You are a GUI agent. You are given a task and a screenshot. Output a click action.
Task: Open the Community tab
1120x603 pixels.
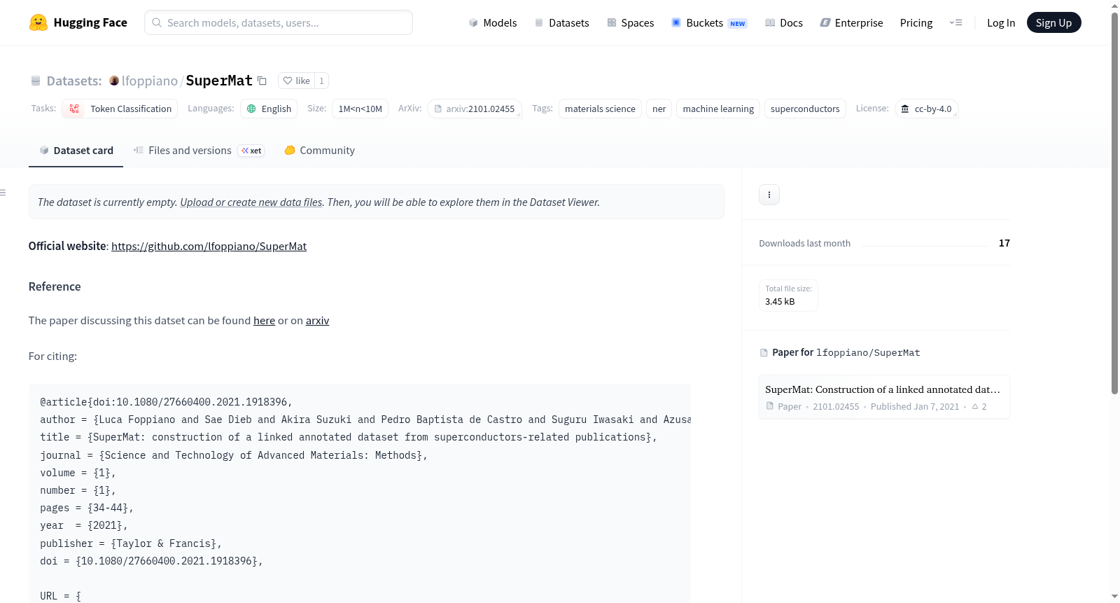[319, 151]
